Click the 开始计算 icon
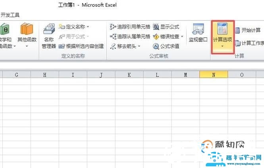The height and width of the screenshot is (168, 264). (x=237, y=31)
